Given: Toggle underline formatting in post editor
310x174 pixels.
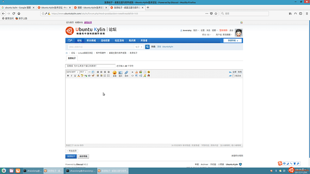Looking at the screenshot, I should tap(75, 76).
